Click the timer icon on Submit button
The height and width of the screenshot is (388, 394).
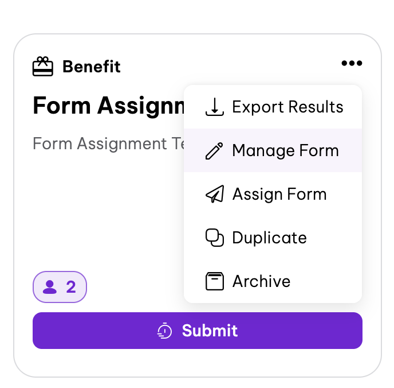(x=164, y=331)
